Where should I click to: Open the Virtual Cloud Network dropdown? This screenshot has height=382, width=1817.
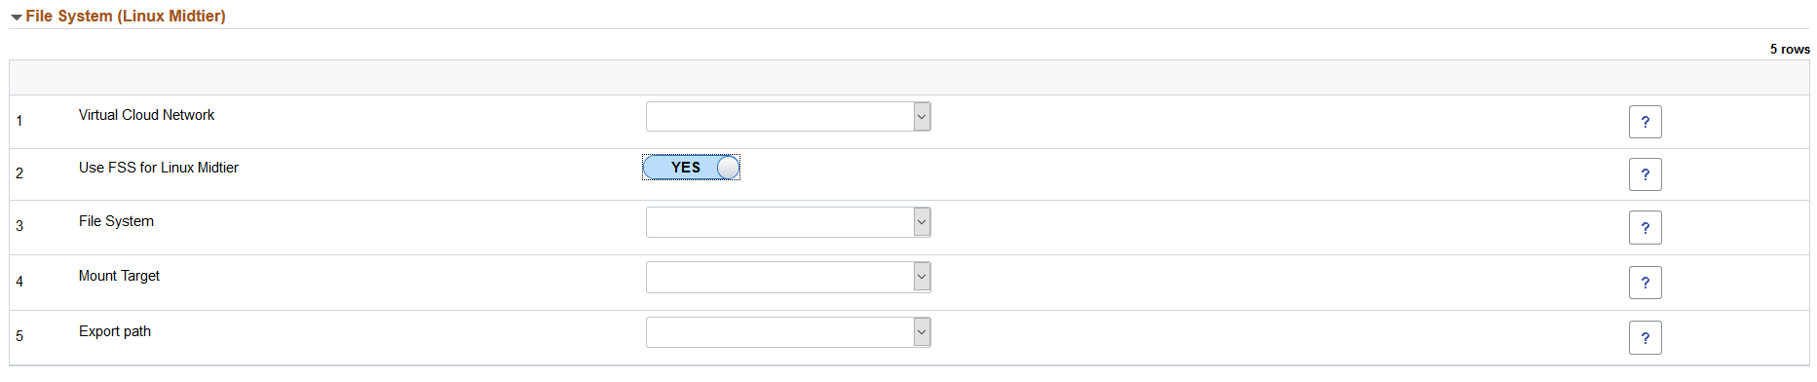point(788,117)
